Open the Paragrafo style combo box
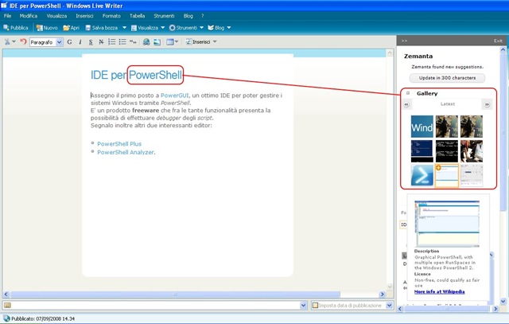Viewport: 509px width, 324px height. tap(46, 42)
